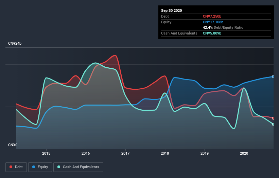279x178 pixels.
Task: Click the 42.4% Debt/Equity Ratio text
Action: [x=223, y=28]
